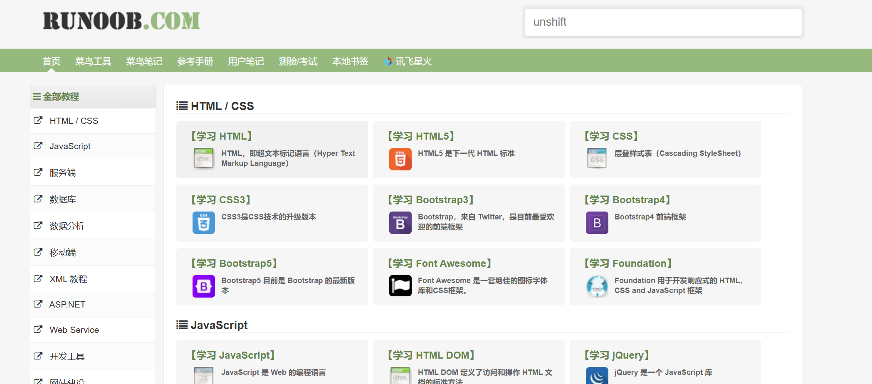The width and height of the screenshot is (872, 384).
Task: Click the 全部教程 list icon
Action: [x=37, y=97]
